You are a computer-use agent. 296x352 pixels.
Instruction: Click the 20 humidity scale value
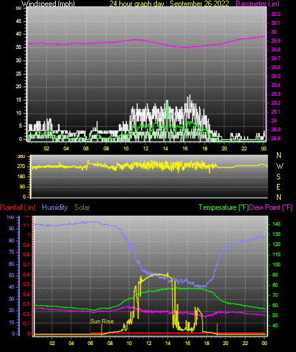coord(11,311)
